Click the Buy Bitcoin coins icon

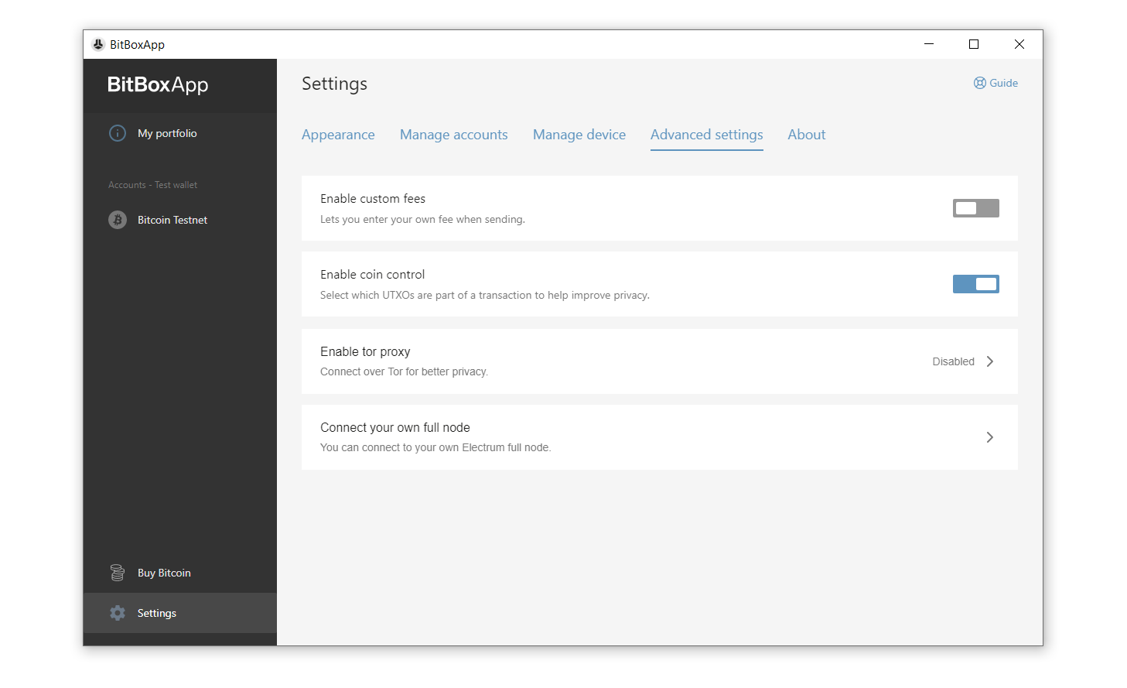(118, 573)
